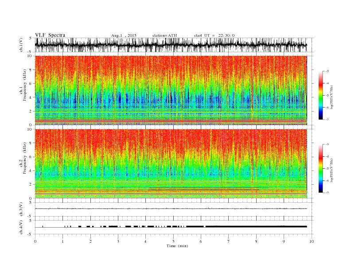Click the time axis tick label '5'

pyautogui.click(x=173, y=241)
